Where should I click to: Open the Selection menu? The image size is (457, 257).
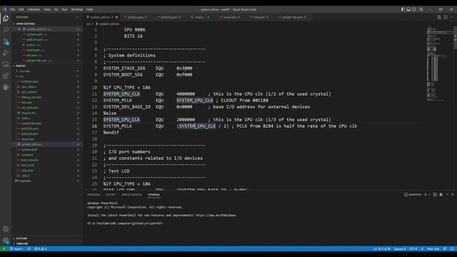(x=34, y=9)
